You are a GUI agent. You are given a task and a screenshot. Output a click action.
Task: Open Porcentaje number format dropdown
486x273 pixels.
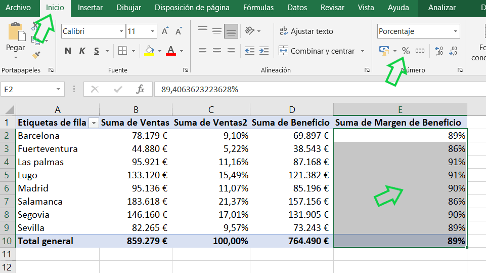point(456,31)
